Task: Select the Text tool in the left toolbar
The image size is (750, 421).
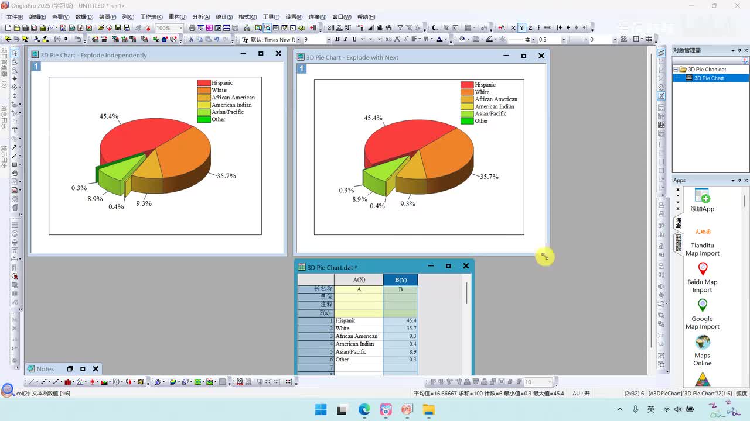Action: (x=15, y=130)
